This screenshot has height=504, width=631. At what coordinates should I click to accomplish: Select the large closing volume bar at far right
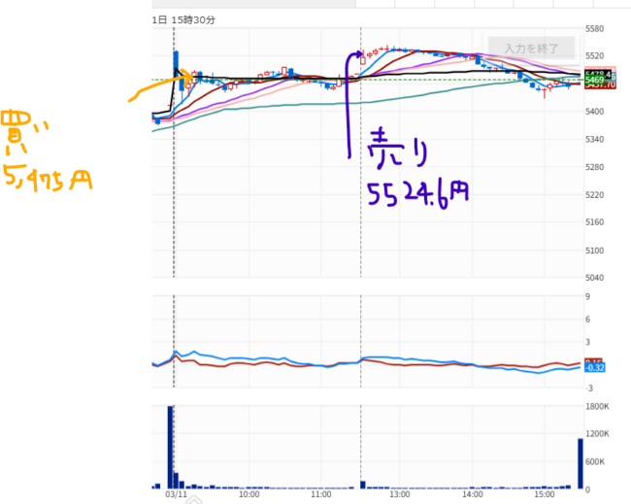pyautogui.click(x=580, y=463)
